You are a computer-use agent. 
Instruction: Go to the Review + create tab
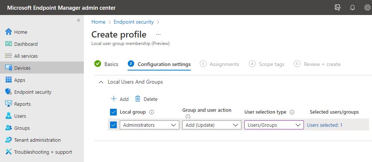317,64
